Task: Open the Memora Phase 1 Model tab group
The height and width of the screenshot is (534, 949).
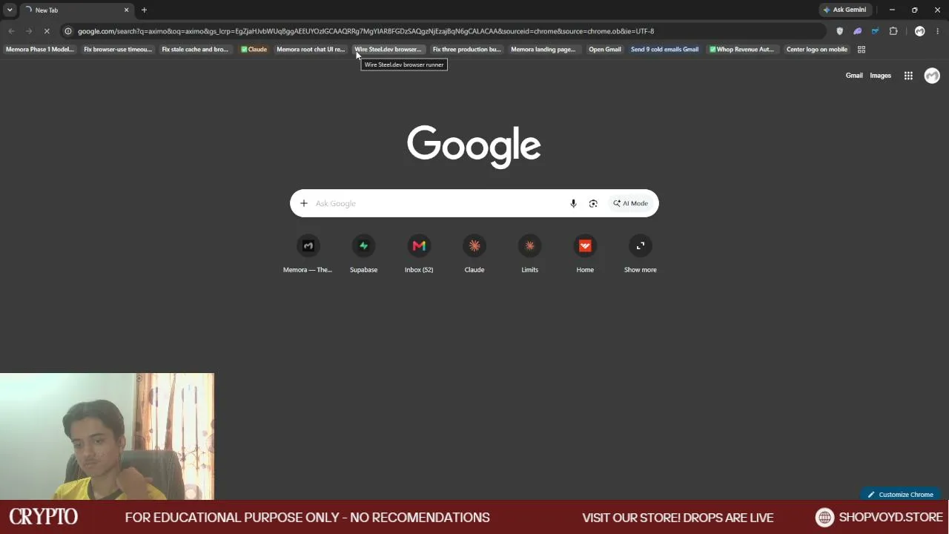Action: pyautogui.click(x=40, y=50)
